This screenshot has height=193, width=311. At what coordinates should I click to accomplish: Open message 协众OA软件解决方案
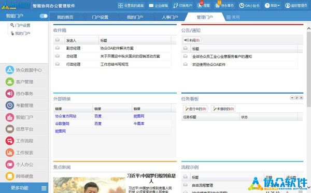(117, 48)
